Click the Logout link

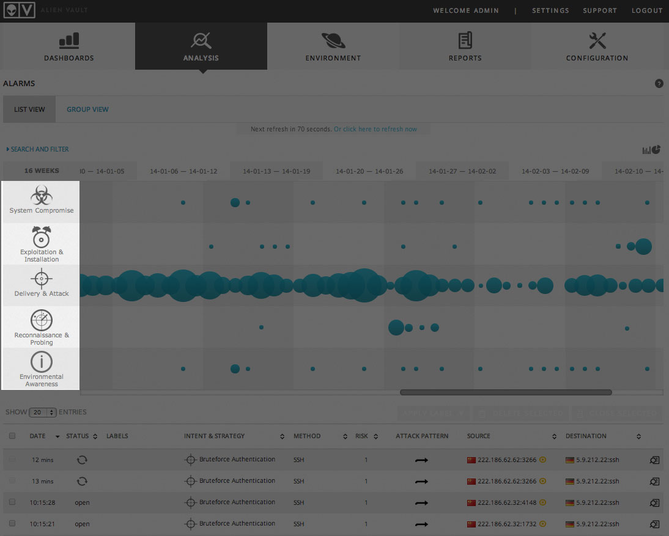point(647,10)
